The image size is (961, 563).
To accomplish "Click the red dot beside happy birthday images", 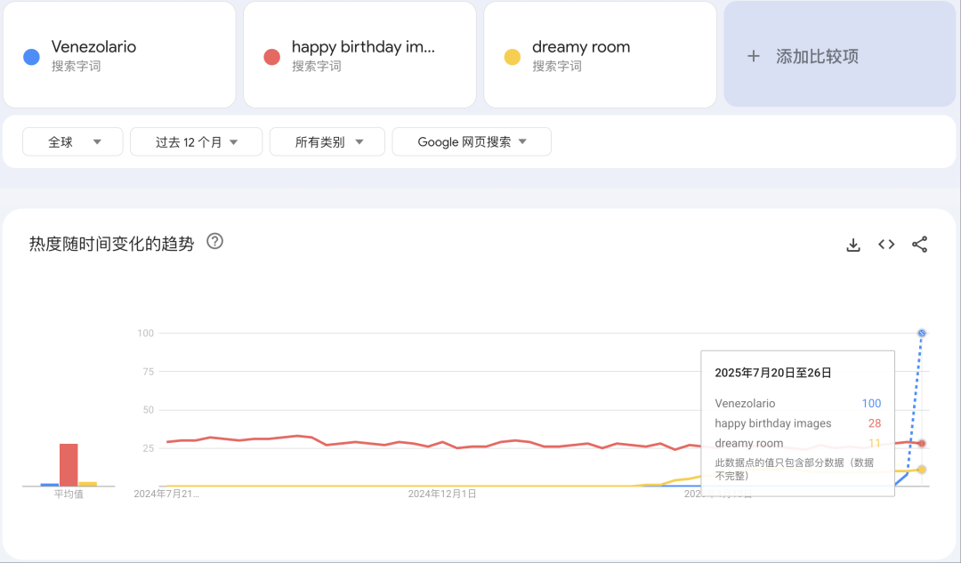I will 273,56.
